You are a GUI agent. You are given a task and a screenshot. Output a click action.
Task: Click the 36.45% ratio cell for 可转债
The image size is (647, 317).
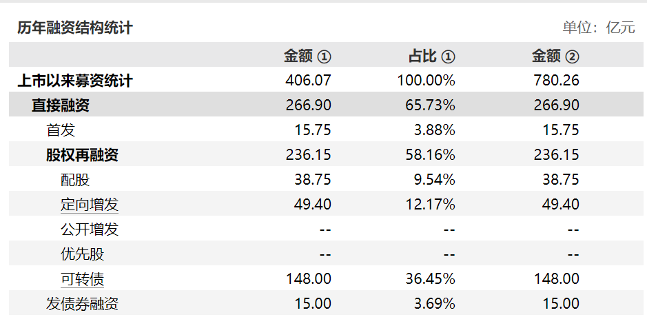(431, 278)
